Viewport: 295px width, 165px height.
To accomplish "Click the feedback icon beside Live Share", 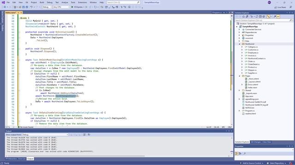I will coord(291,7).
